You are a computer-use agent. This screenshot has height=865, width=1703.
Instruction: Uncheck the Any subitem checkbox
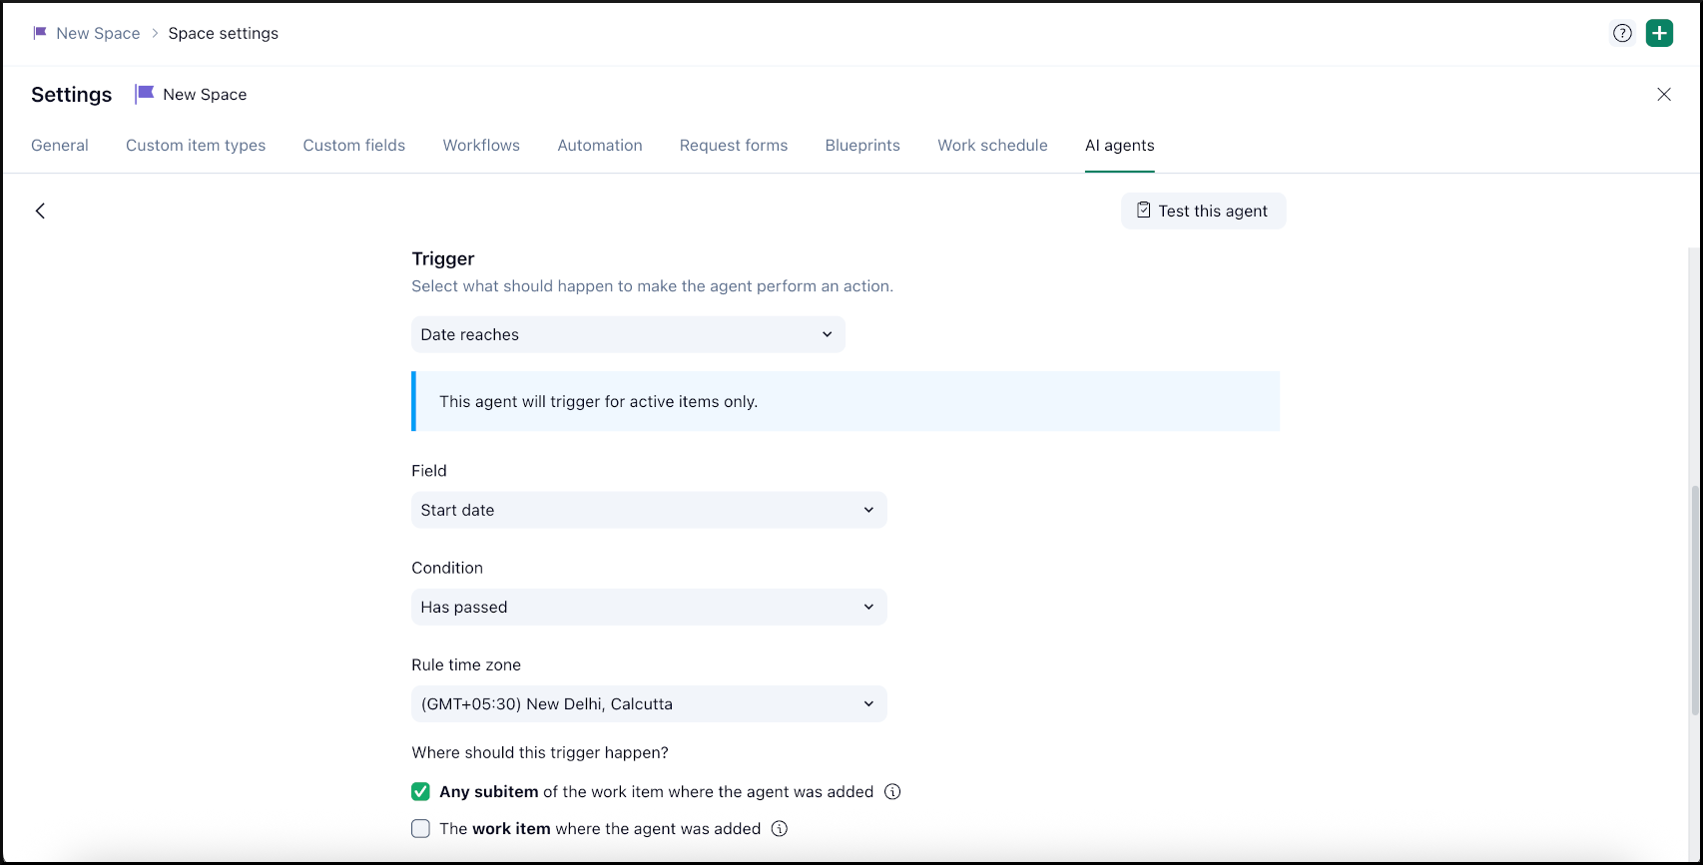(420, 791)
